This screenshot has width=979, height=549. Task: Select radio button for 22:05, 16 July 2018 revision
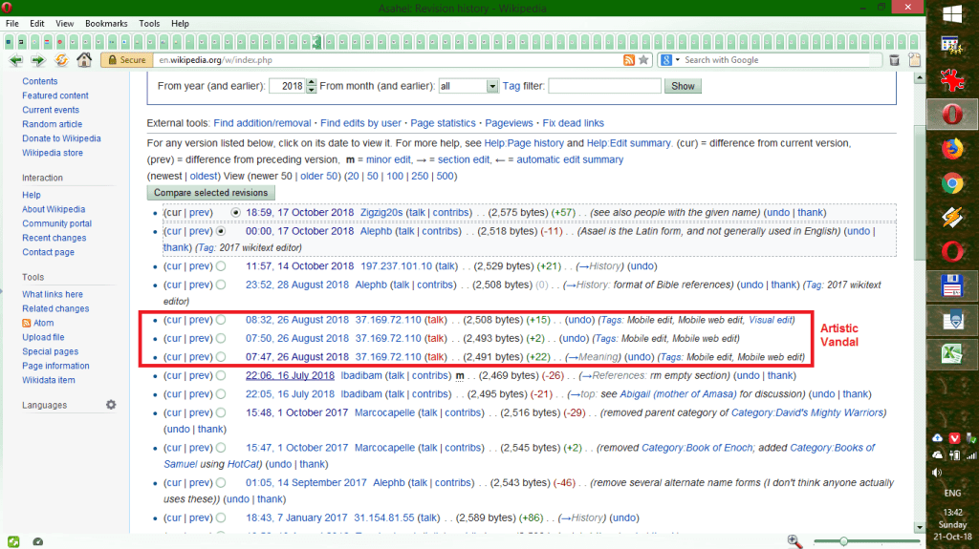click(x=221, y=394)
